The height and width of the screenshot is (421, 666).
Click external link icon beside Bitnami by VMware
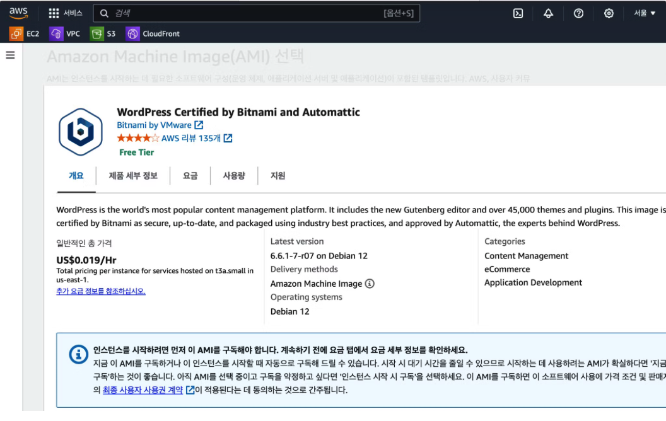[x=199, y=125]
